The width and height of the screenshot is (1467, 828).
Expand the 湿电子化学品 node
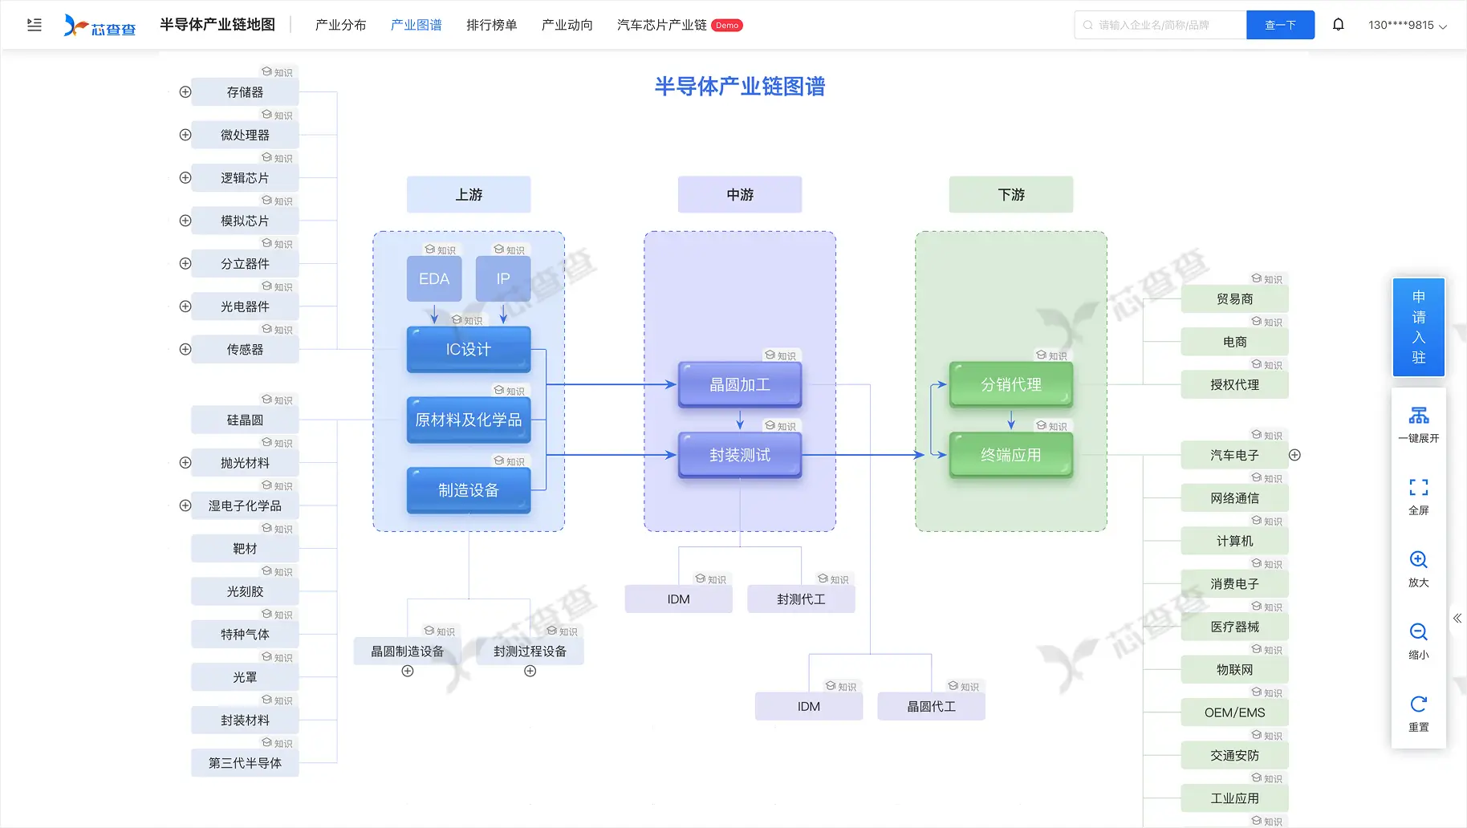[x=185, y=505]
